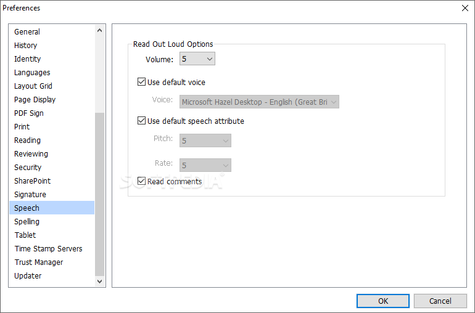Open Security preferences

point(52,168)
